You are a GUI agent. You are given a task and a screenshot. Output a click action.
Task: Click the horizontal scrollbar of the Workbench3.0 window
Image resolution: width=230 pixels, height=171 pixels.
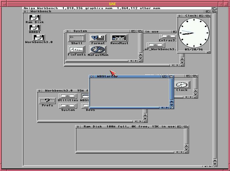[x=85, y=121]
